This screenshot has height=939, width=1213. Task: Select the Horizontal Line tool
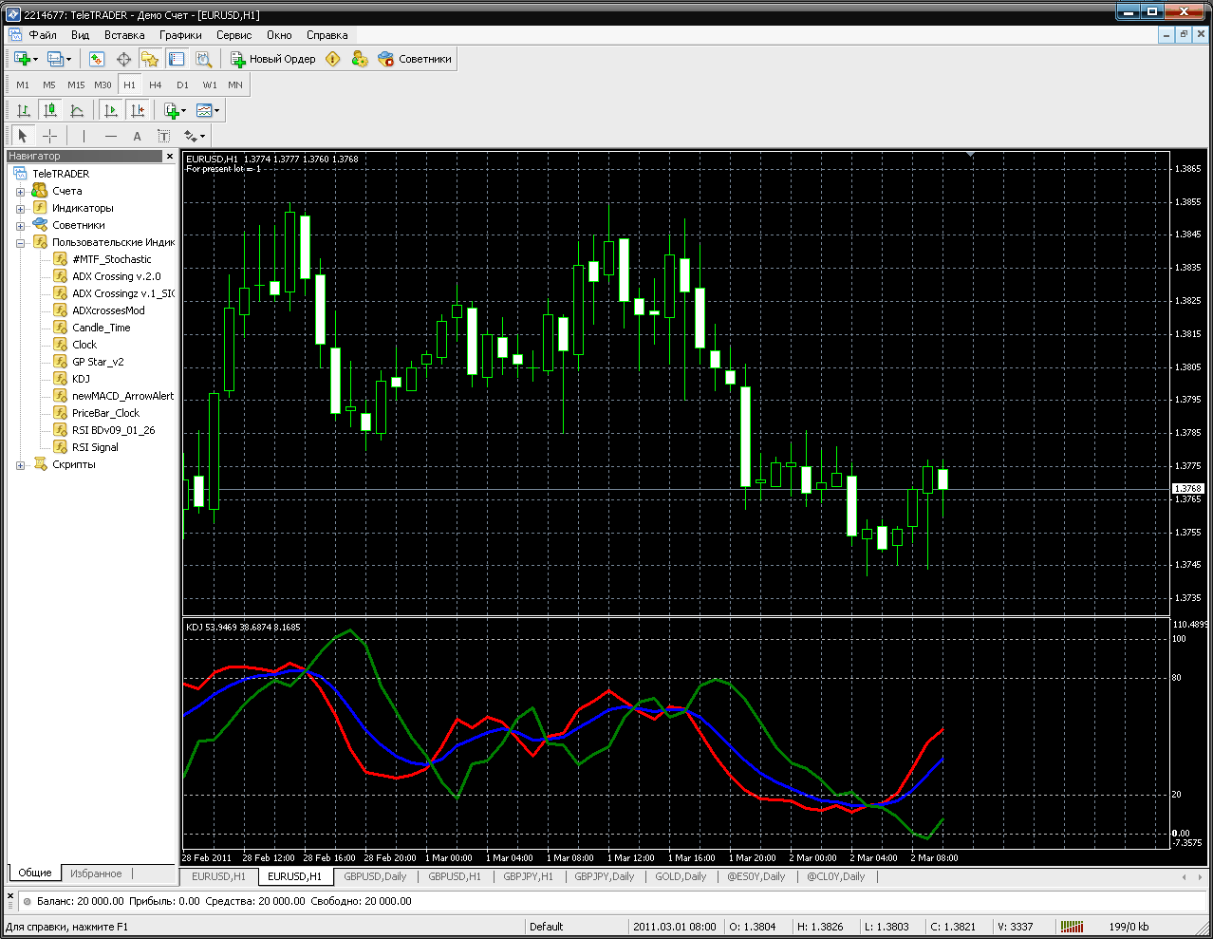point(110,136)
